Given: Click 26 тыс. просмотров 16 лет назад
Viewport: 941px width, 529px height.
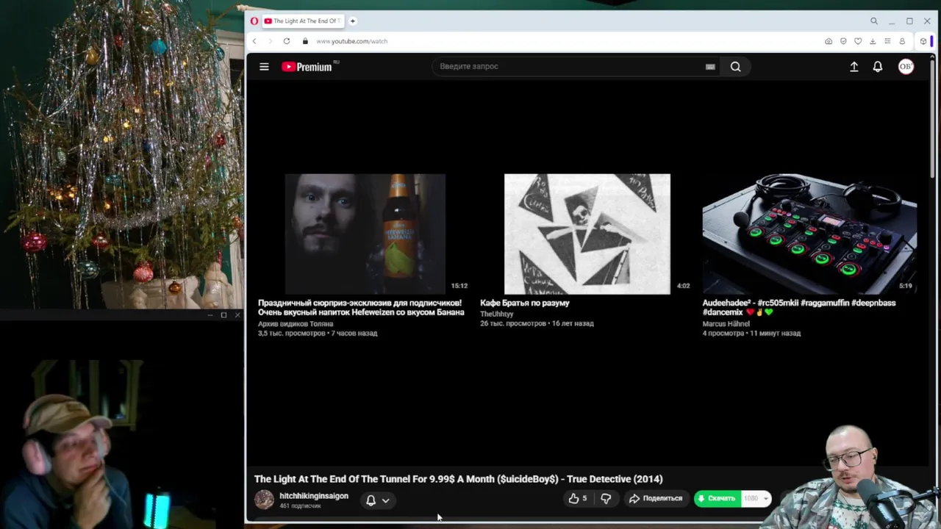Looking at the screenshot, I should click(x=537, y=323).
